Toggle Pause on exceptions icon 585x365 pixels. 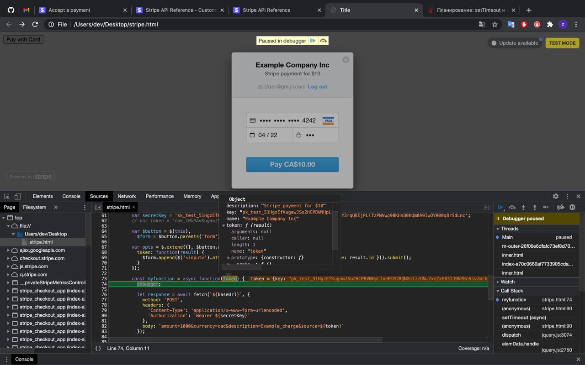pos(572,208)
